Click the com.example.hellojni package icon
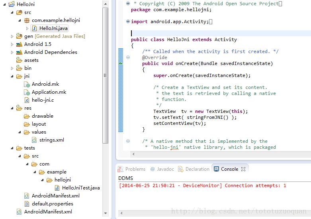Screen dimensions: 311x219 tap(27, 20)
